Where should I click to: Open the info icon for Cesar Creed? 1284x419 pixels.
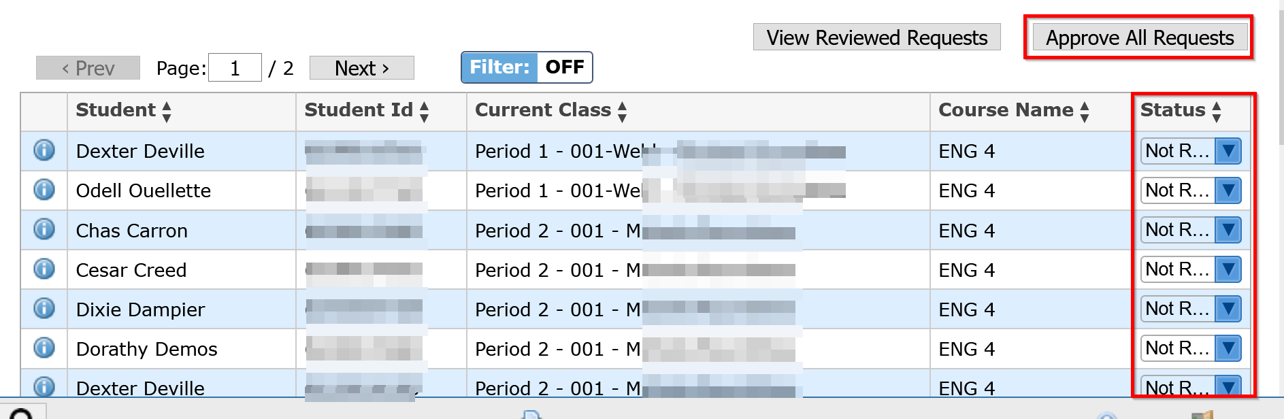[44, 269]
